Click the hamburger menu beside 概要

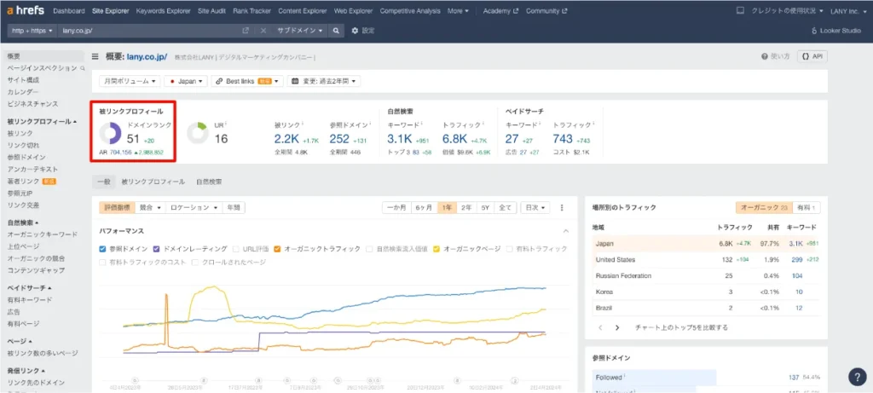95,56
